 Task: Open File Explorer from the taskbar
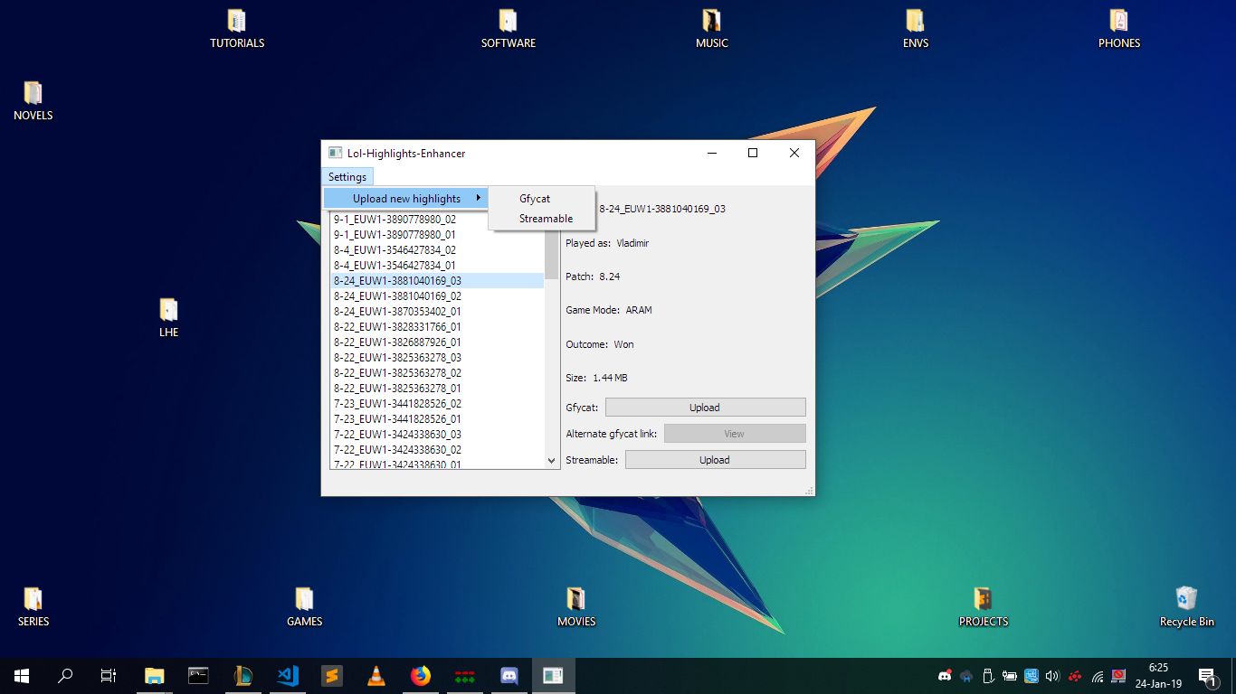click(x=155, y=675)
